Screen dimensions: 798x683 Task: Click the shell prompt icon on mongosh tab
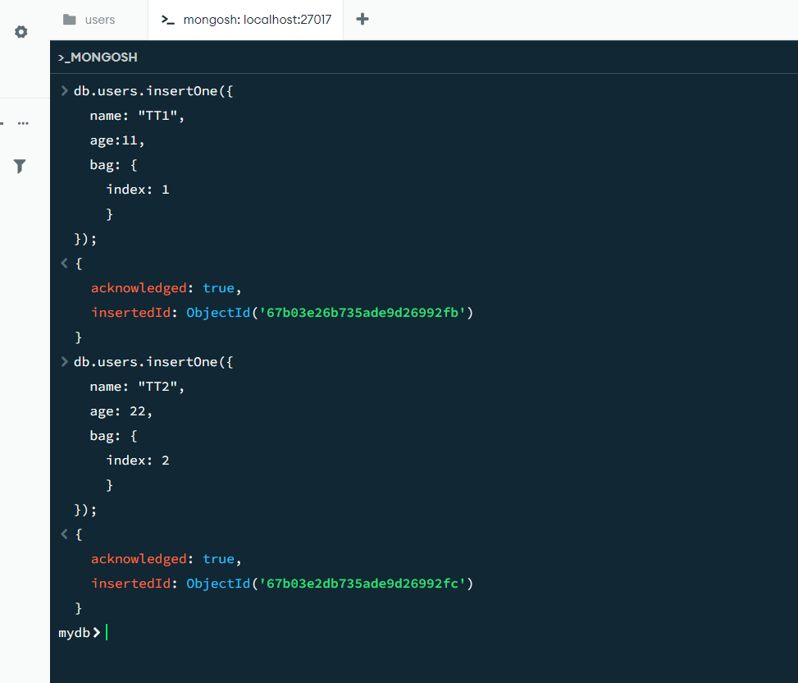tap(168, 20)
